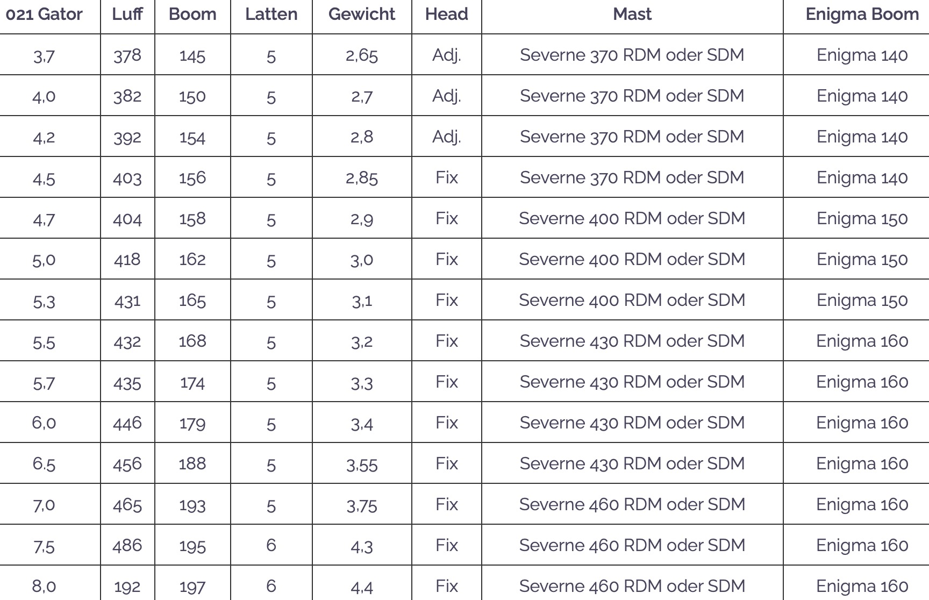
Task: Click the Enigma Boom column header
Action: tap(862, 14)
